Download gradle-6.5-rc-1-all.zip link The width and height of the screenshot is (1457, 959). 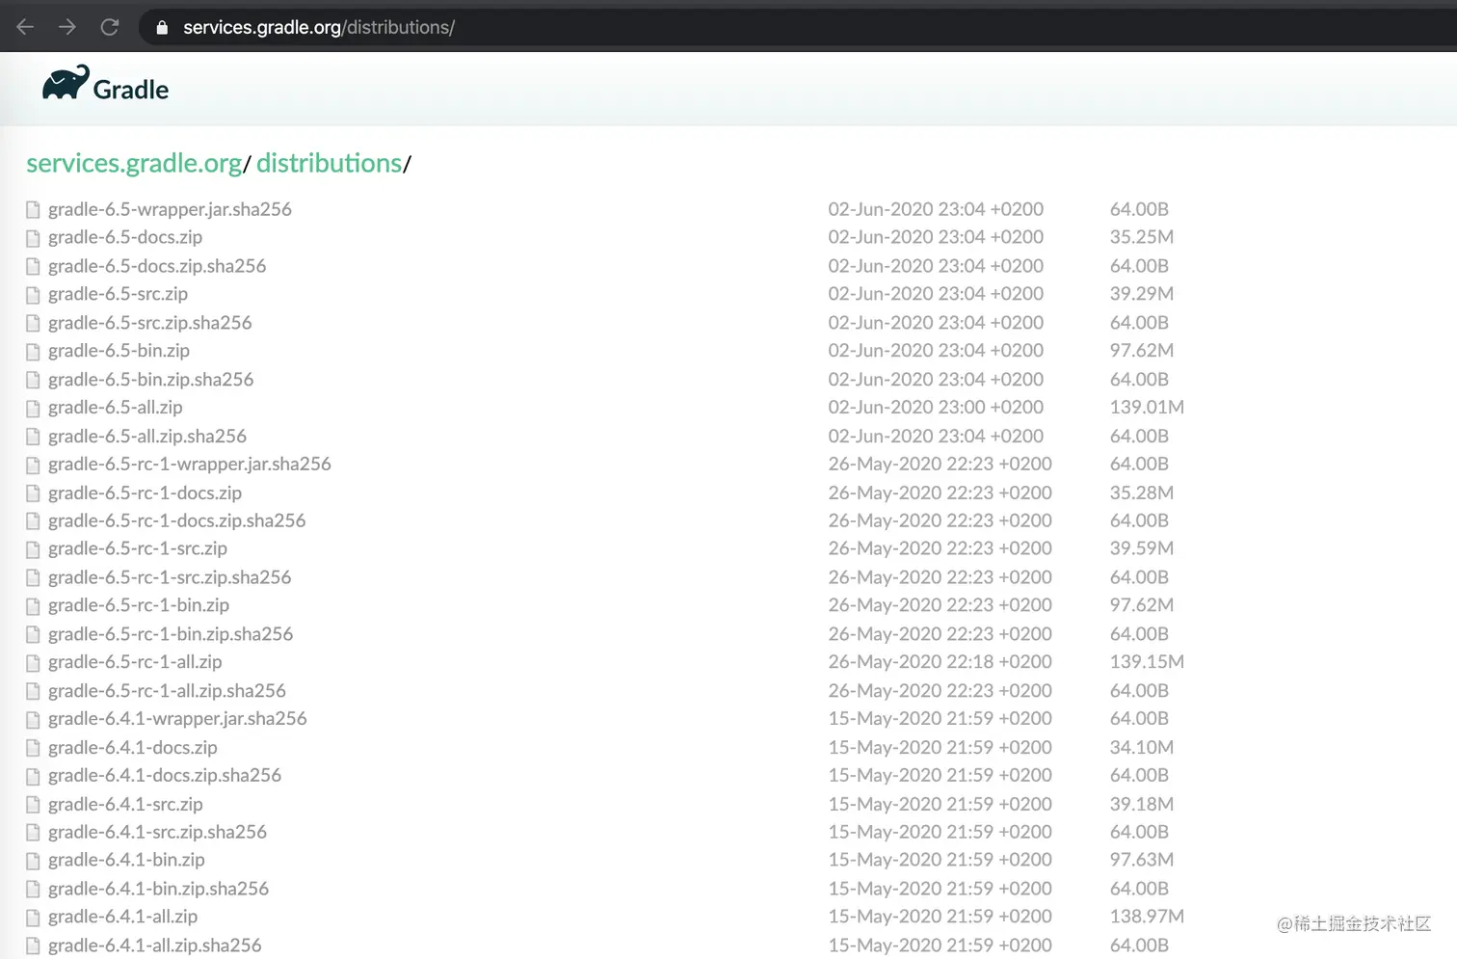click(135, 662)
